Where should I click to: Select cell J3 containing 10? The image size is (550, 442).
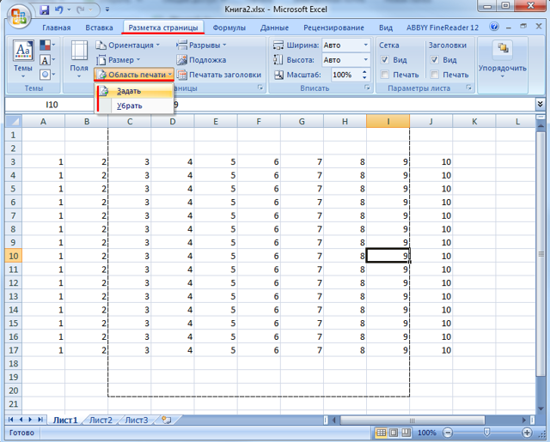(x=431, y=162)
